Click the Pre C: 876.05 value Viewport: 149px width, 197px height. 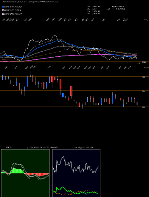[x=94, y=14]
